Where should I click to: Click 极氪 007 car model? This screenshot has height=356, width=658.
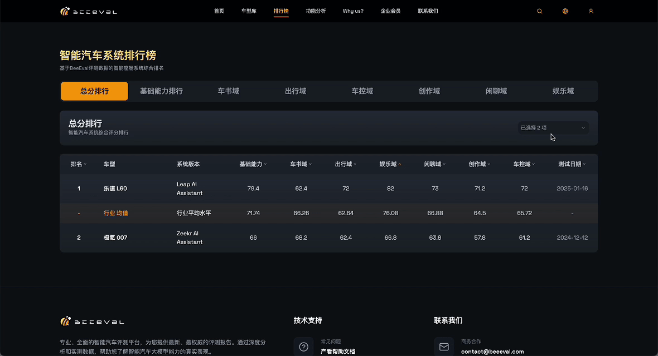tap(115, 238)
